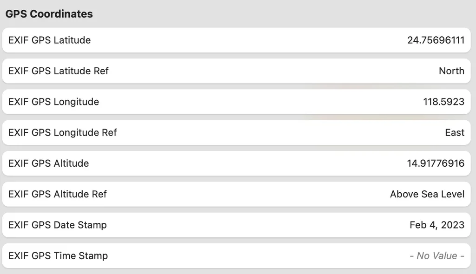Image resolution: width=476 pixels, height=274 pixels.
Task: Select the latitude value 24.75696111
Action: (x=436, y=40)
